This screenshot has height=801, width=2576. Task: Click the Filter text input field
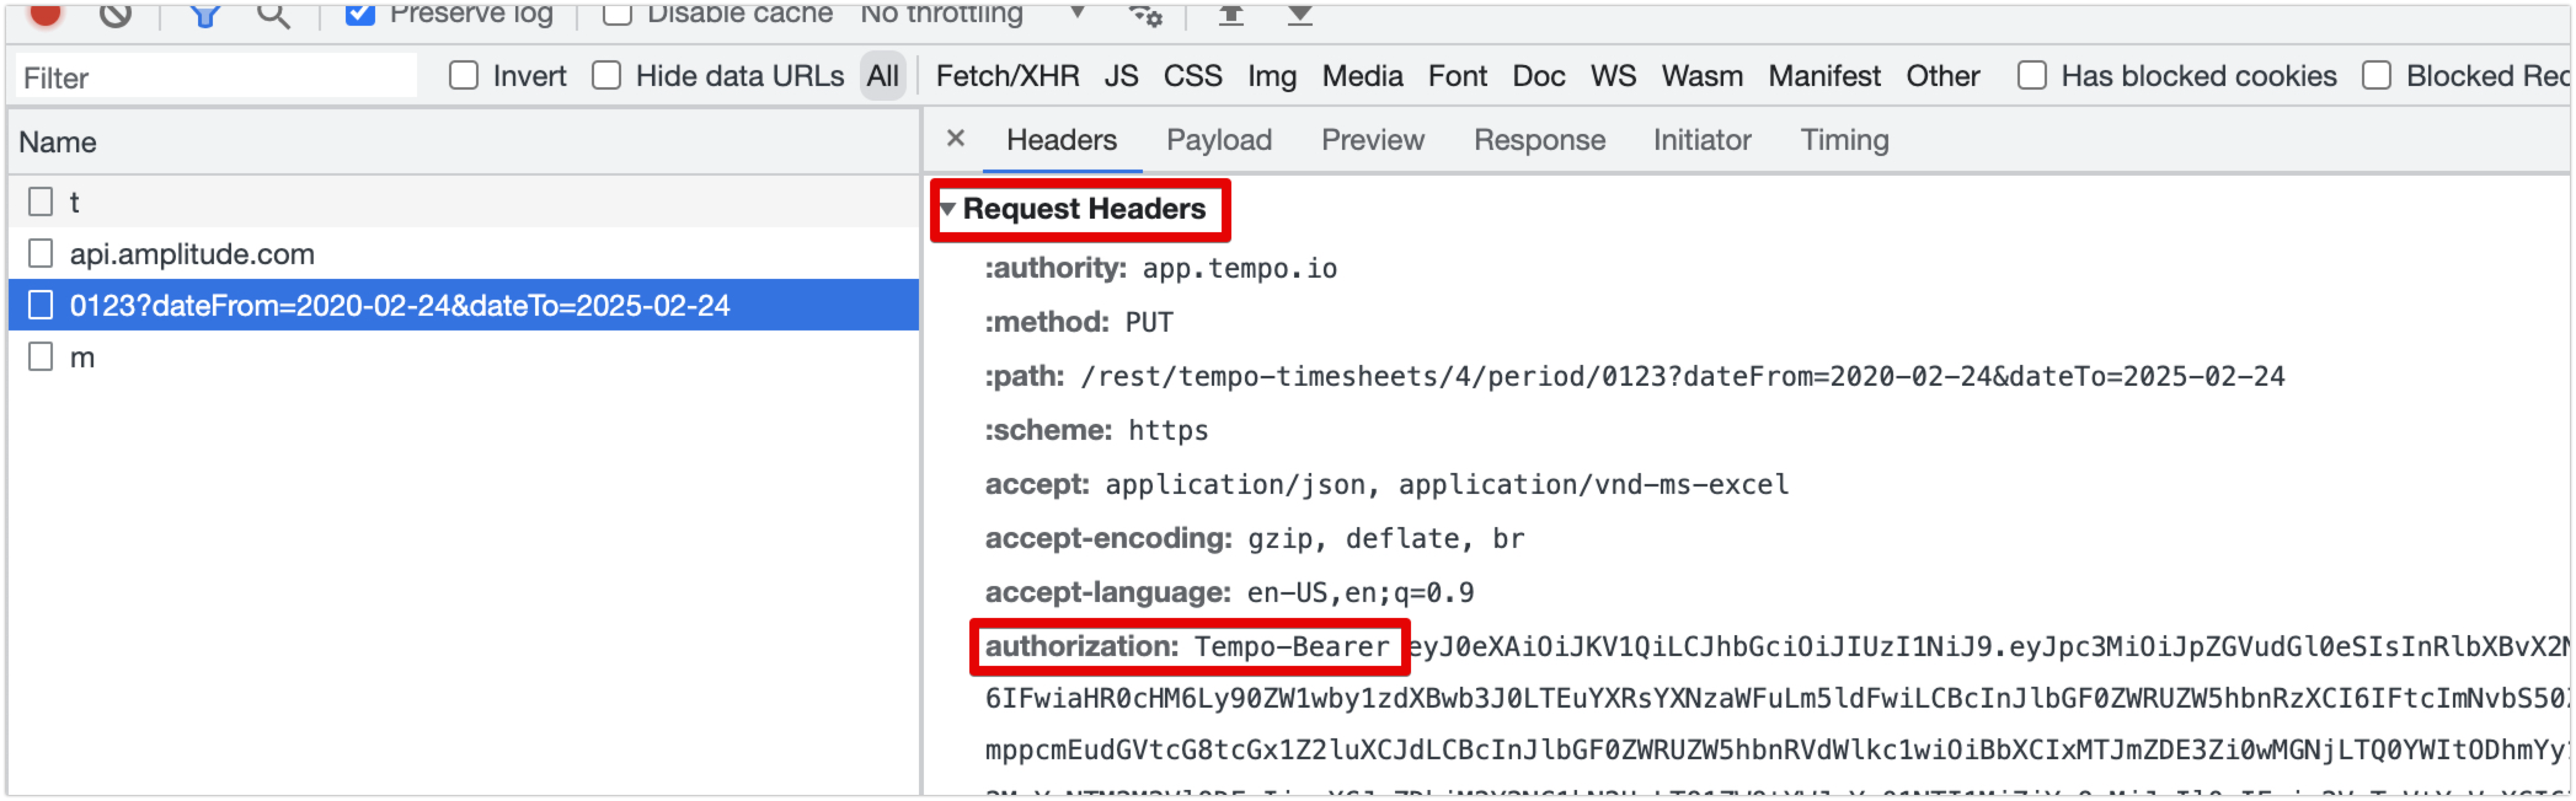(216, 77)
